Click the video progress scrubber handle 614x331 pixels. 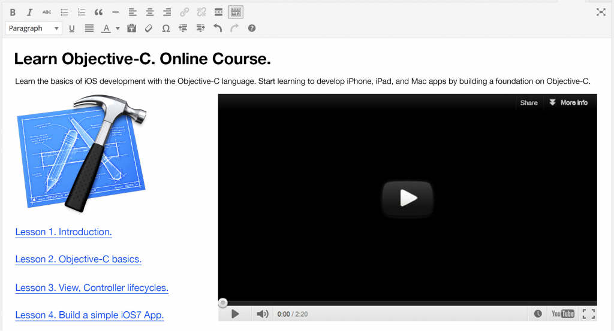pyautogui.click(x=223, y=303)
